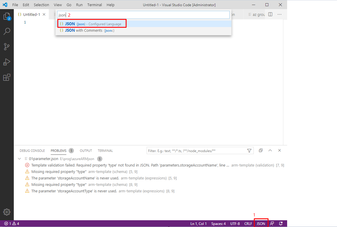337x227 pixels.
Task: Close the Untitled-1 tab
Action: point(44,14)
